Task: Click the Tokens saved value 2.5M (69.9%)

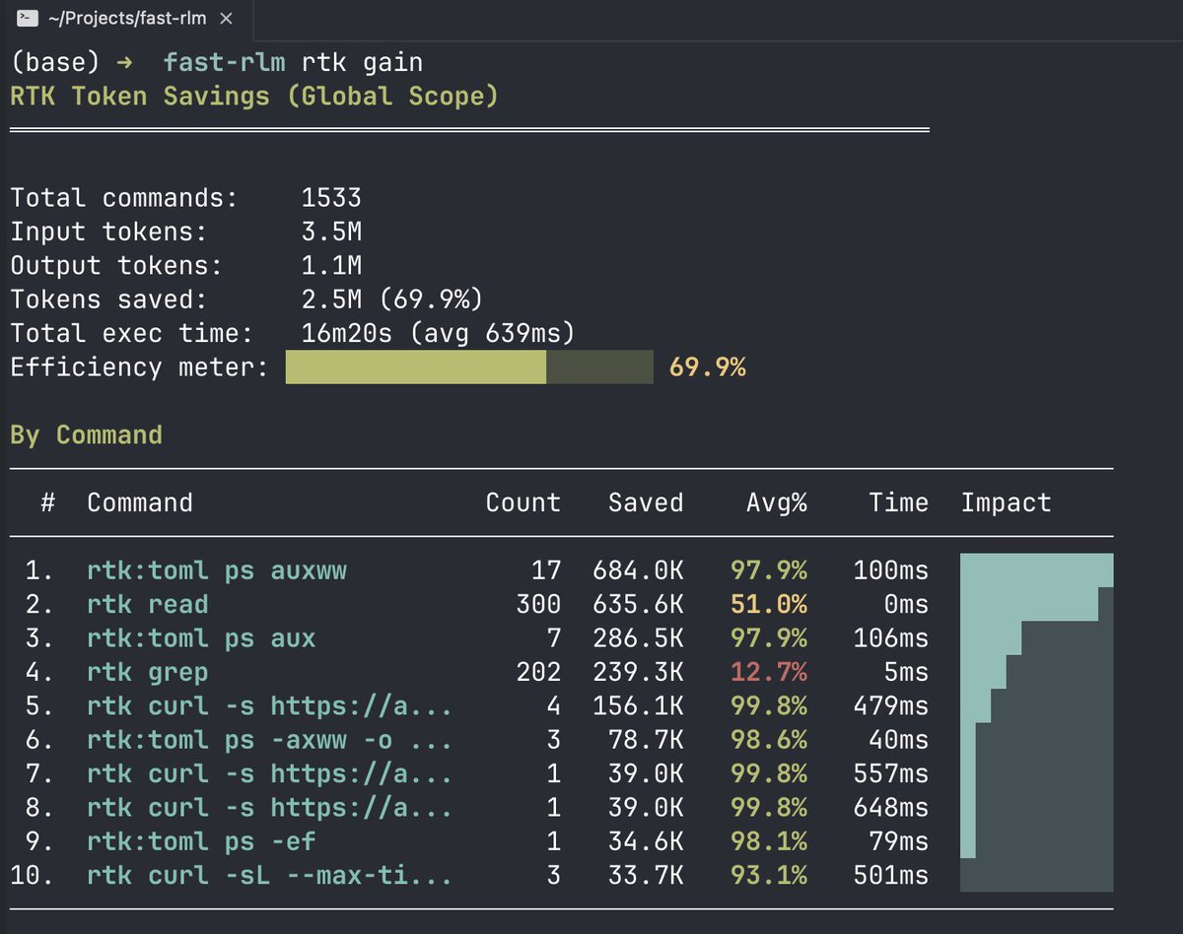Action: tap(392, 300)
